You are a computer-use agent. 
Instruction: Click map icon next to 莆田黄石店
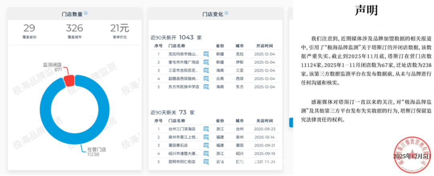pyautogui.click(x=206, y=145)
